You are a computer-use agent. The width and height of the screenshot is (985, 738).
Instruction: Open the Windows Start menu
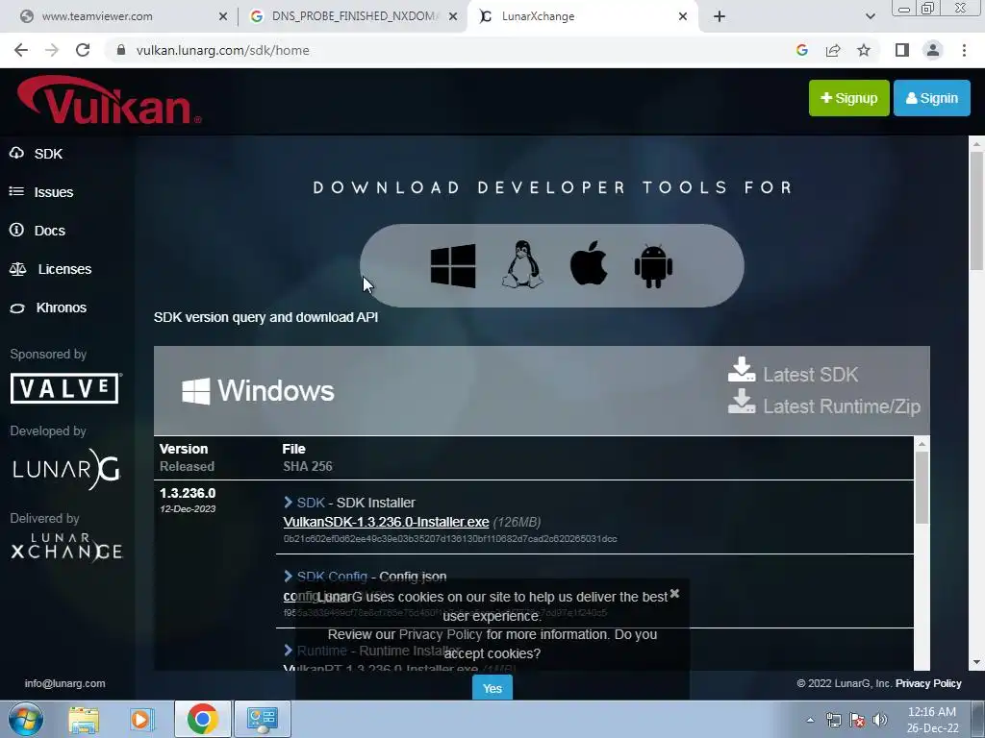(x=25, y=719)
